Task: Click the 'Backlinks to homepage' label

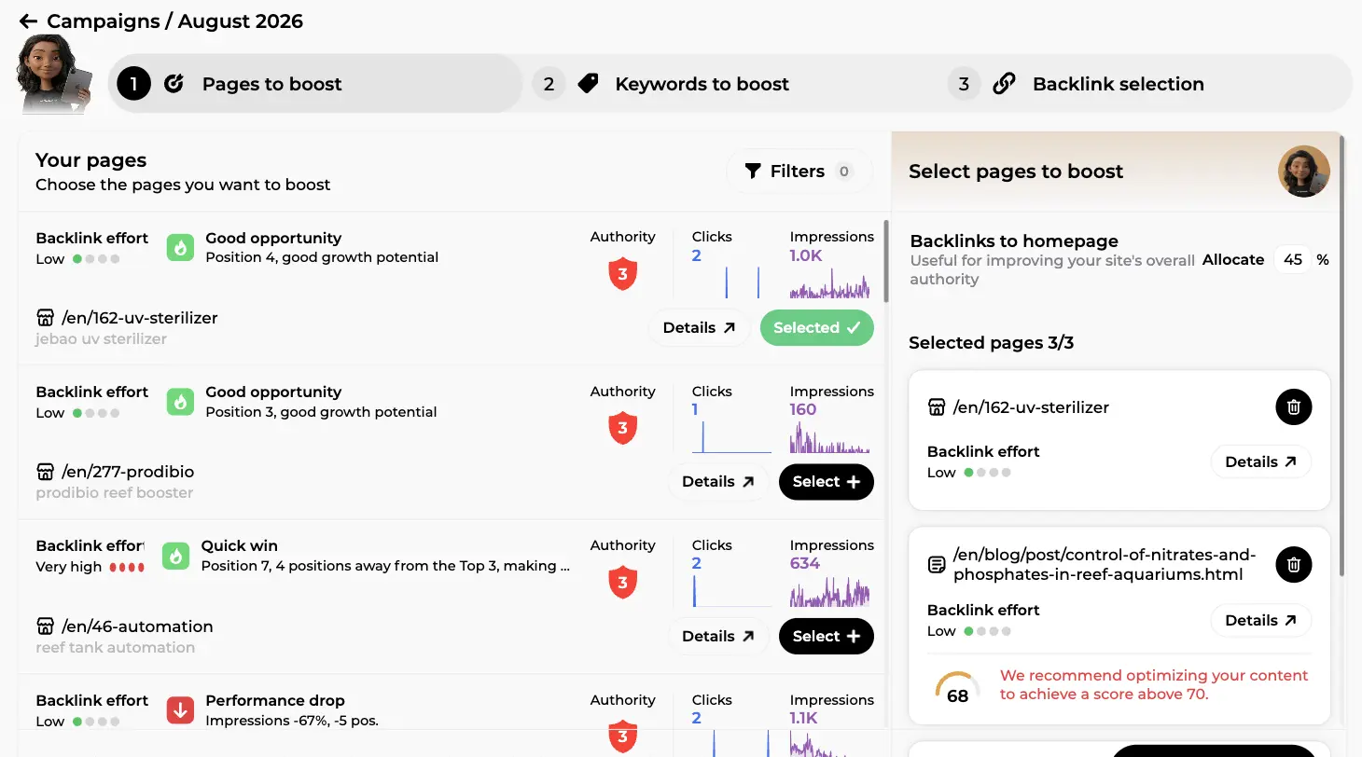Action: pos(1014,241)
